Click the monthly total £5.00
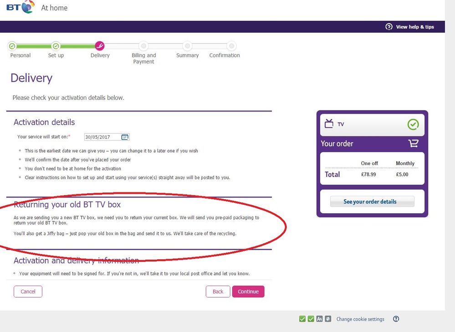This screenshot has height=332, width=455. 402,174
